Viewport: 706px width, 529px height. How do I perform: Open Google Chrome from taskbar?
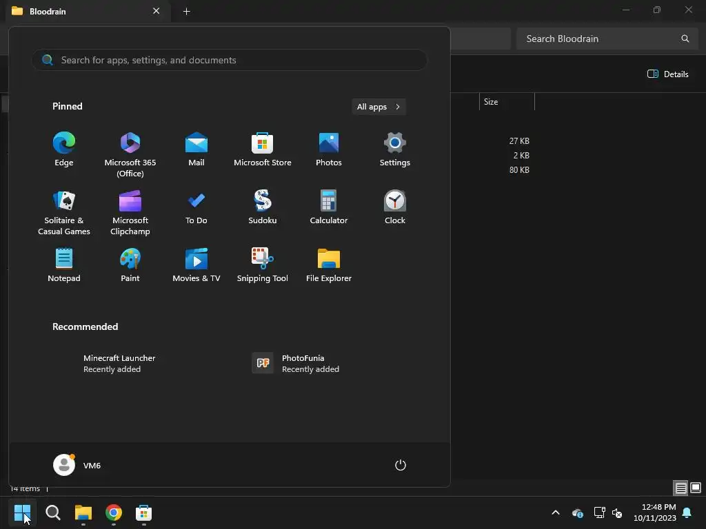[114, 512]
